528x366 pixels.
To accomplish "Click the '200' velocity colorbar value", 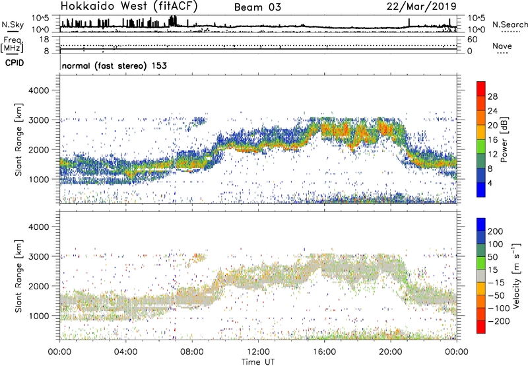I will pos(496,231).
